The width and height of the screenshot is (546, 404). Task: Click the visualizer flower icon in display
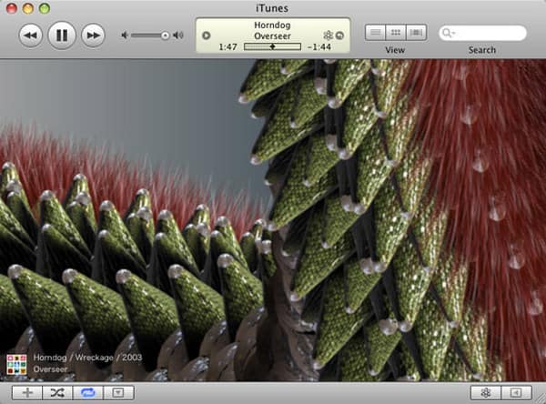[x=328, y=35]
